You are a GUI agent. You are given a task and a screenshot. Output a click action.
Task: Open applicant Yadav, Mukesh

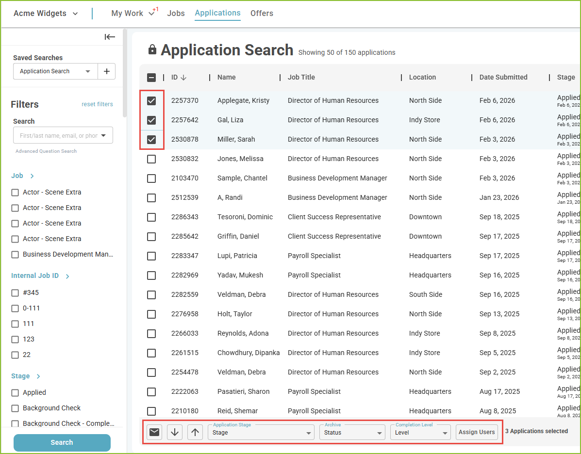pos(240,275)
